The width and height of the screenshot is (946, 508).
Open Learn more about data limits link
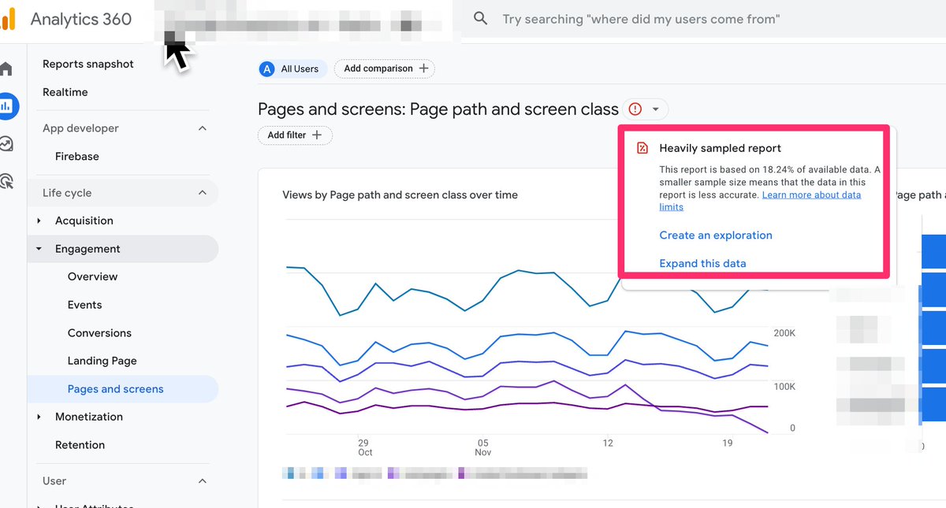760,201
